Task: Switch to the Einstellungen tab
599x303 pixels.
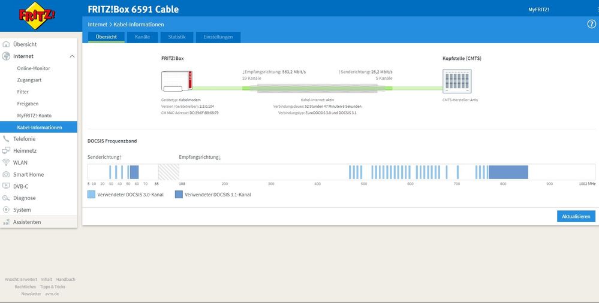Action: coord(218,37)
